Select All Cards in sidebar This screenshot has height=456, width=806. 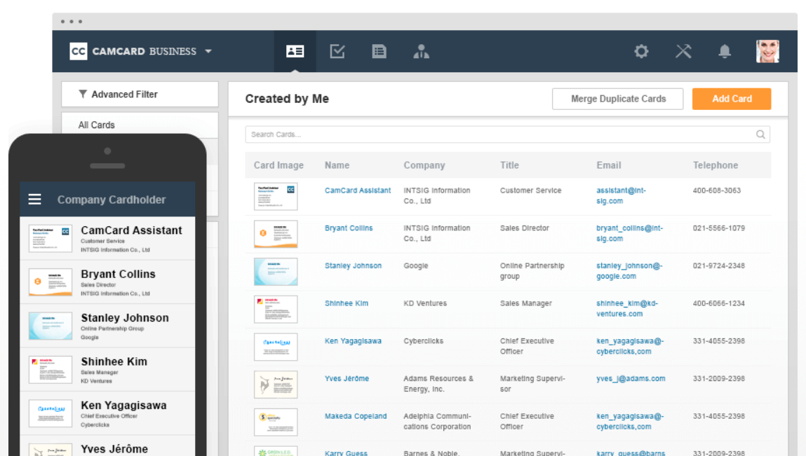click(x=140, y=125)
